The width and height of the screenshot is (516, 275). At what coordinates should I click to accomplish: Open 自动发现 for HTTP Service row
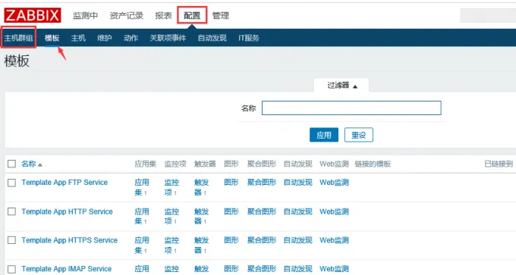(x=297, y=211)
